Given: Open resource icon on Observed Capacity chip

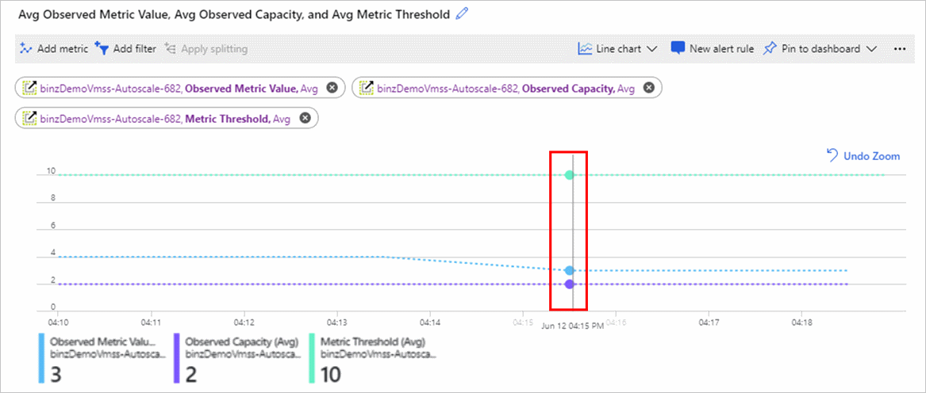Looking at the screenshot, I should click(367, 88).
